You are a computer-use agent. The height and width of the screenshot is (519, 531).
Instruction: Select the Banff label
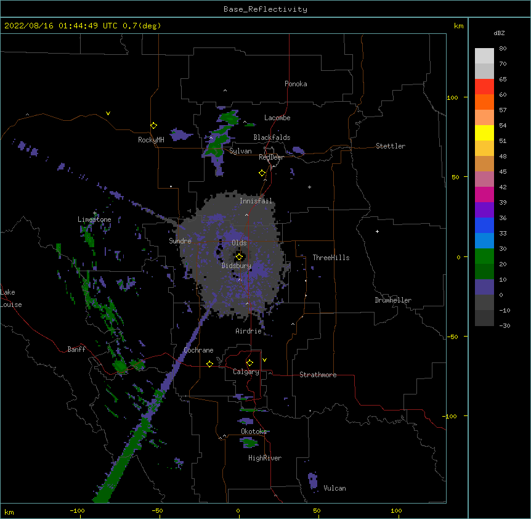(x=76, y=349)
